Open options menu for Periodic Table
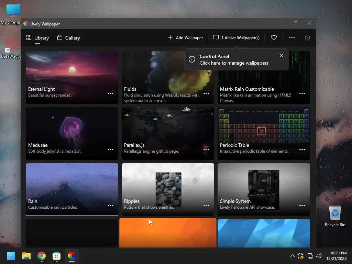The width and height of the screenshot is (352, 264). [302, 150]
